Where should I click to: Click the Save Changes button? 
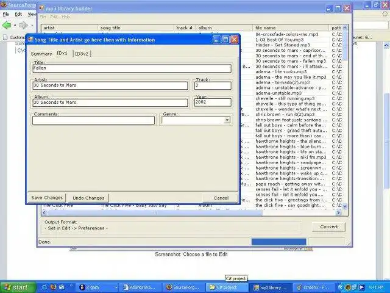coord(47,198)
